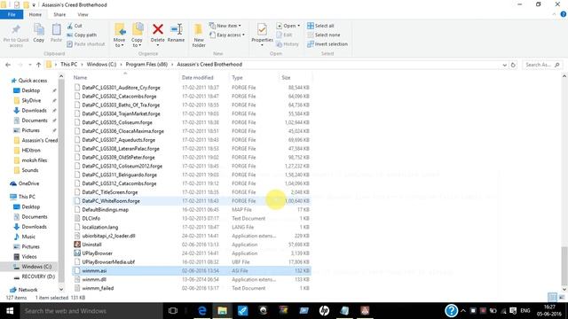Open the HP icon in the taskbar
The height and width of the screenshot is (319, 568).
(324, 311)
